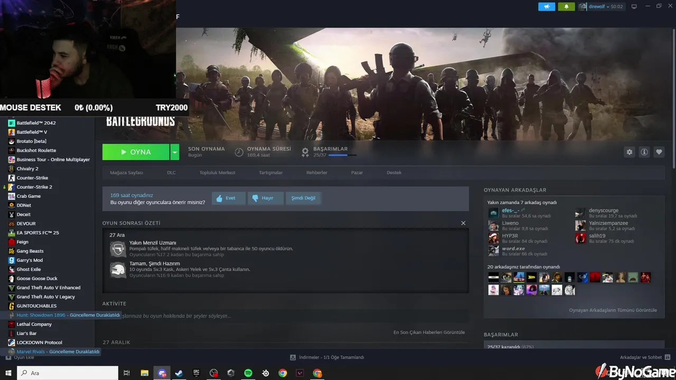
Task: Click the Şimdi Değil button
Action: [303, 198]
